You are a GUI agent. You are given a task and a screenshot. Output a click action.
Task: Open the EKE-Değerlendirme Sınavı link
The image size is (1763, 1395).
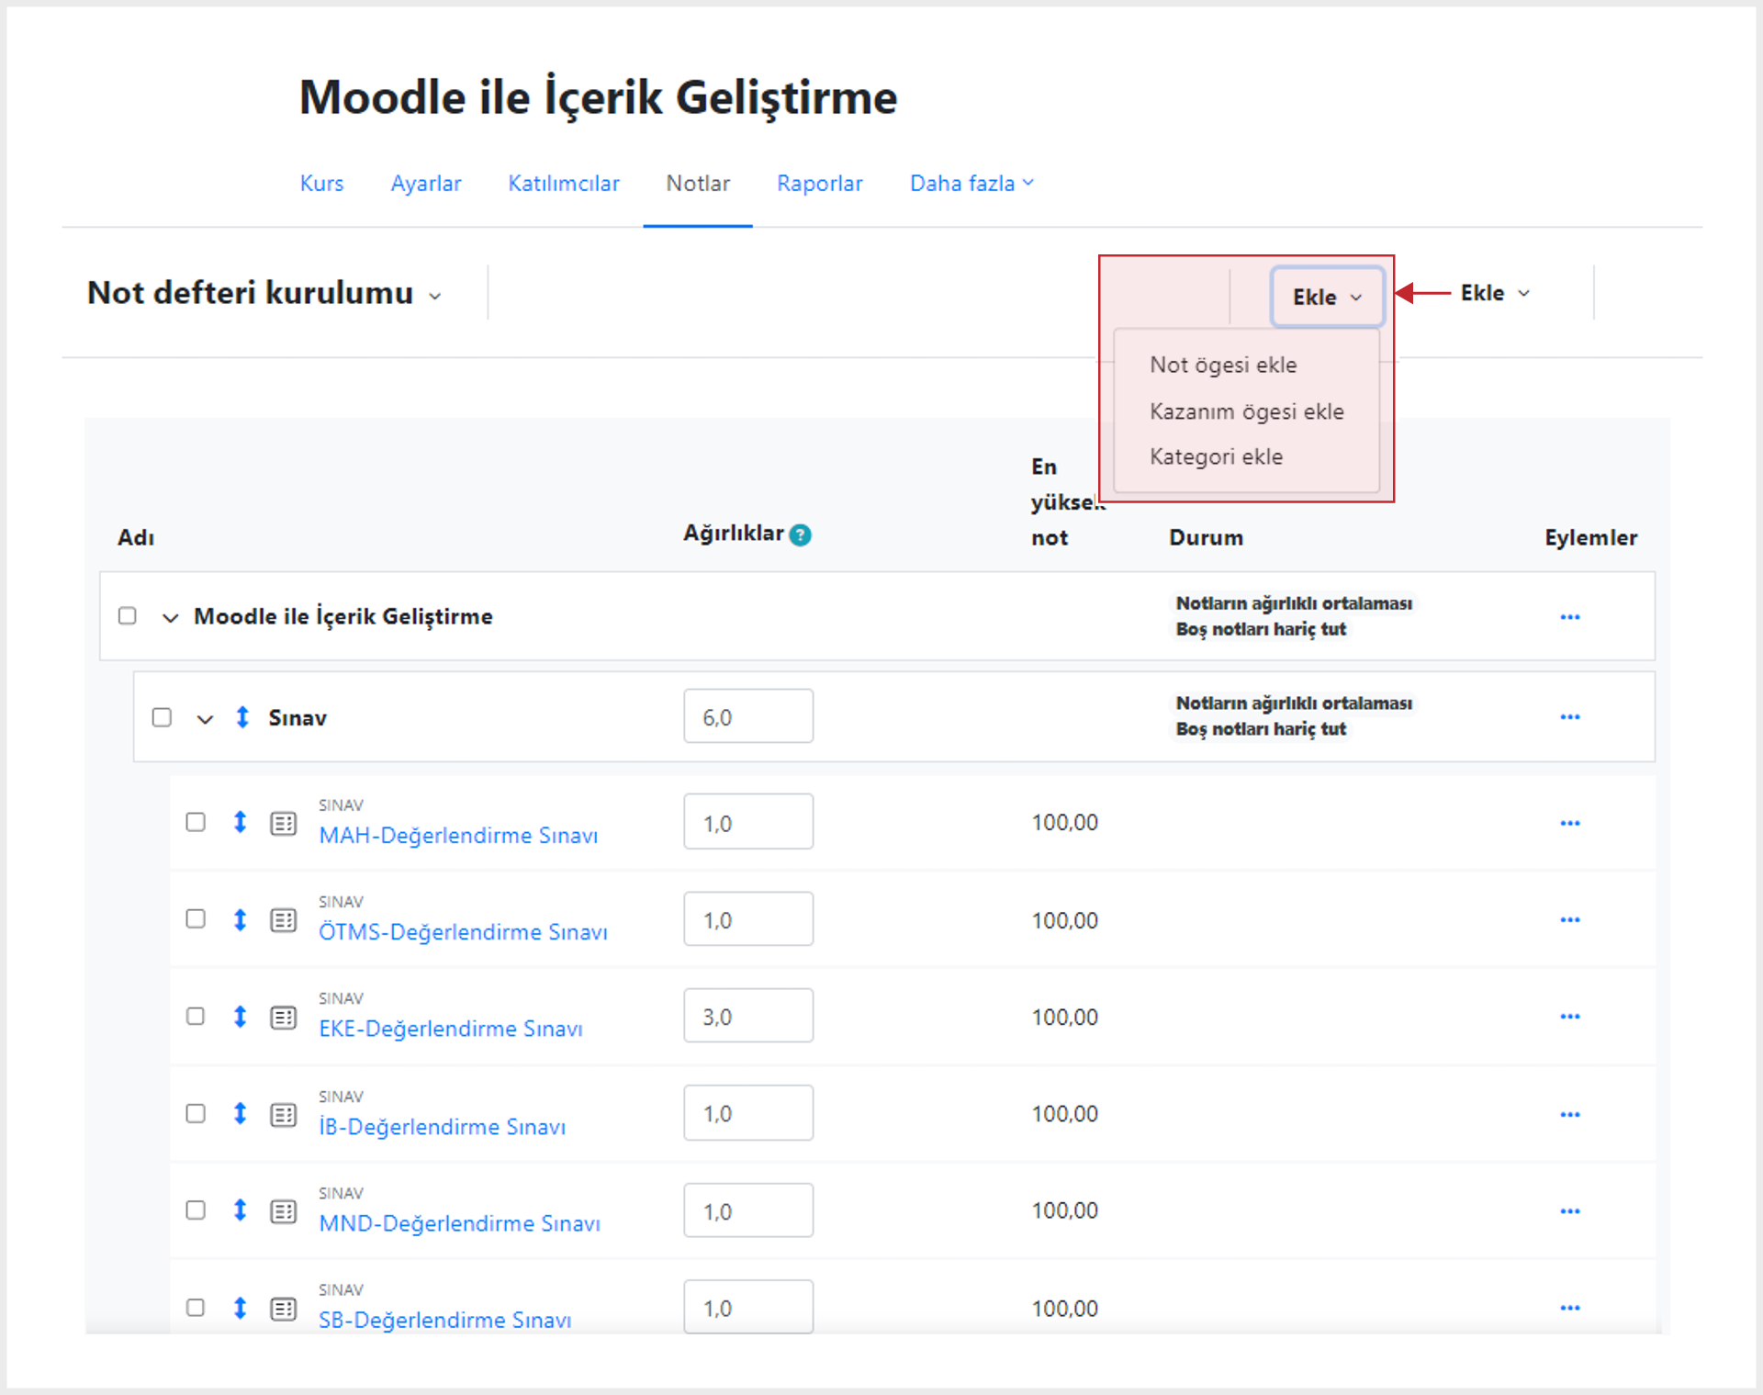451,1029
